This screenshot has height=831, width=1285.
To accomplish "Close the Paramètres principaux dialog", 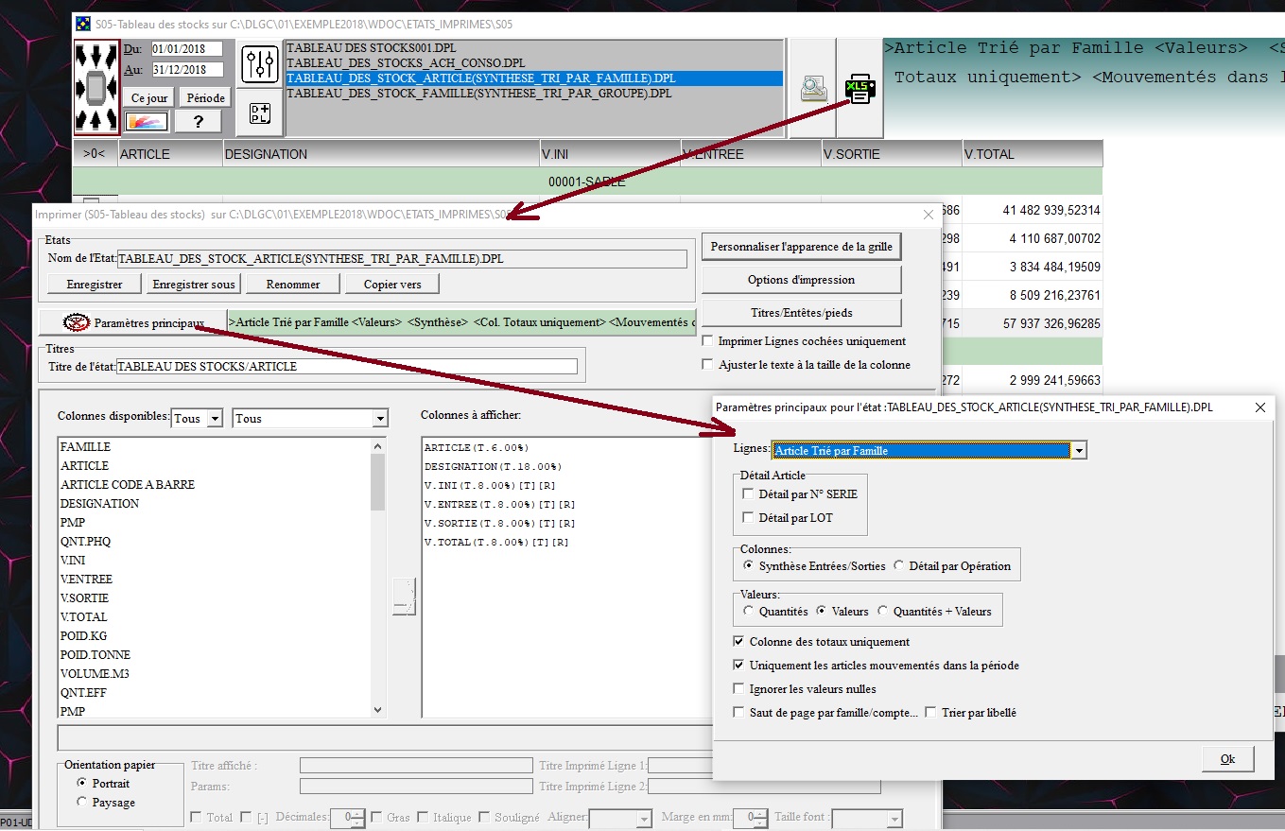I will tap(1259, 407).
